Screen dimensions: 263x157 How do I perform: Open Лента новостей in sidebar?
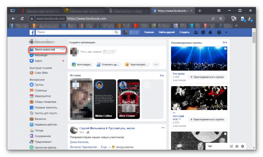coord(45,49)
